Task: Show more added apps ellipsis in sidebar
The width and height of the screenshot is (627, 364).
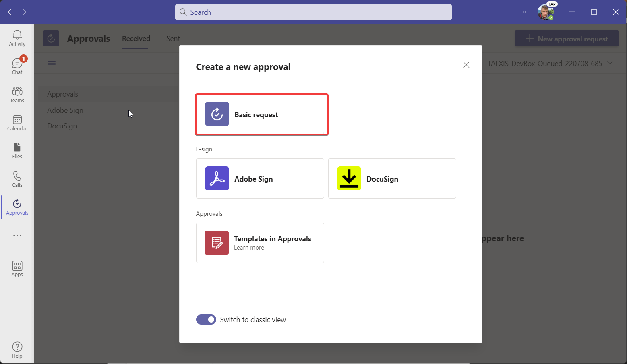Action: coord(17,236)
